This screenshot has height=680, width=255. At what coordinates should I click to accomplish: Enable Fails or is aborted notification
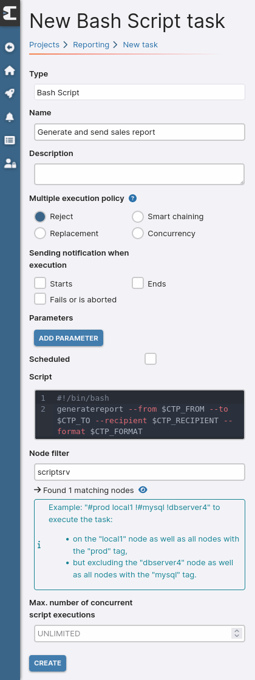click(x=40, y=299)
